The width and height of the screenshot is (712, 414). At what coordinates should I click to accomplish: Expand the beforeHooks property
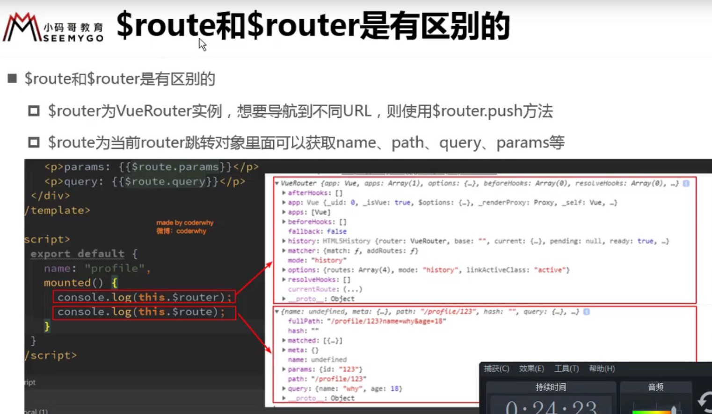(x=284, y=221)
